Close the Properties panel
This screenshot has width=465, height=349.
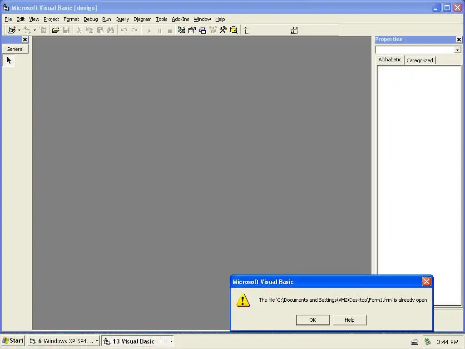coord(459,40)
